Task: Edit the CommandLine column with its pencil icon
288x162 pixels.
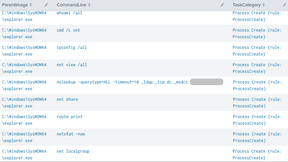Action: click(222, 5)
